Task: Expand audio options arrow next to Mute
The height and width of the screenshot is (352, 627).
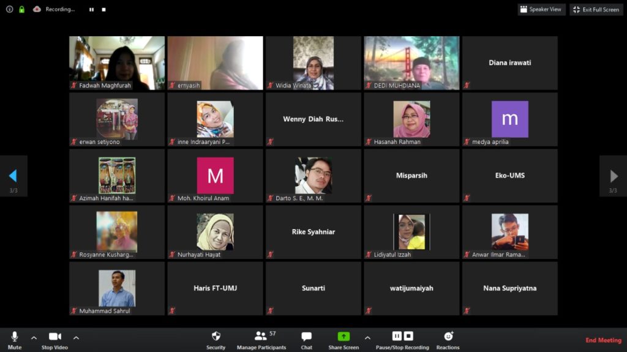Action: (34, 338)
